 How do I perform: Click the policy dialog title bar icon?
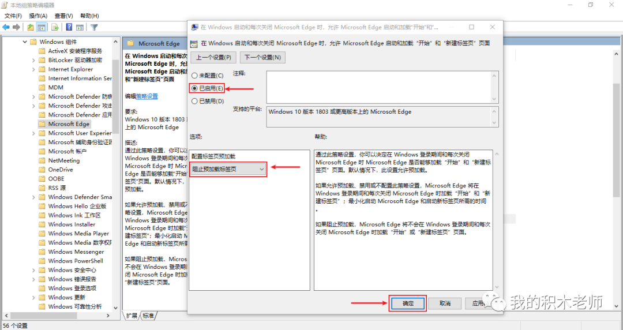[x=194, y=27]
